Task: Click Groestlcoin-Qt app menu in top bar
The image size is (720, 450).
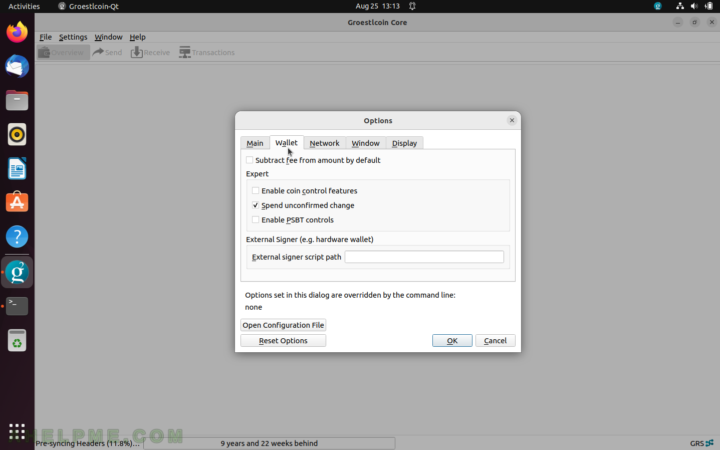Action: 89,6
